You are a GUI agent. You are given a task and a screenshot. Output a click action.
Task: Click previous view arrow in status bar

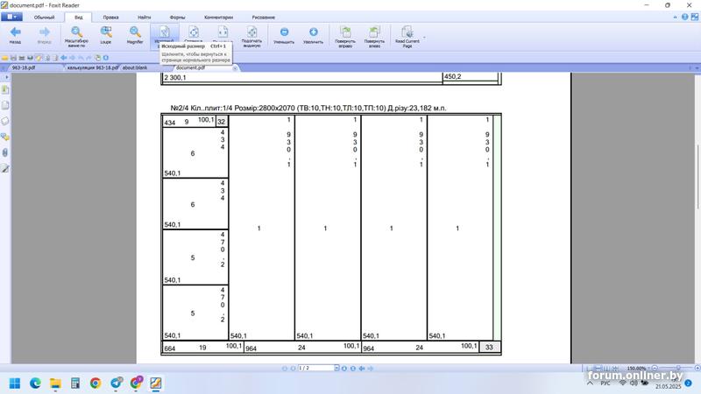362,369
